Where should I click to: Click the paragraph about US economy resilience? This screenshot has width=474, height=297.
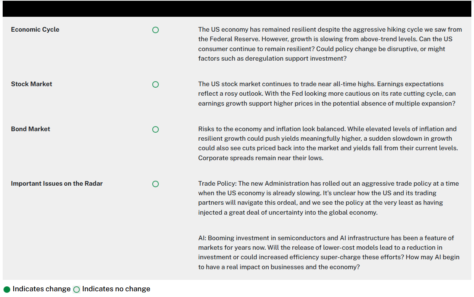(330, 44)
